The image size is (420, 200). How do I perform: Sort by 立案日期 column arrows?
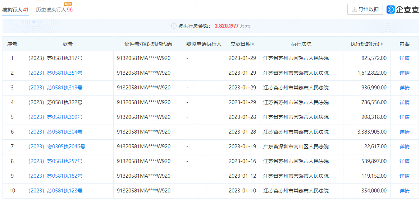pyautogui.click(x=253, y=44)
